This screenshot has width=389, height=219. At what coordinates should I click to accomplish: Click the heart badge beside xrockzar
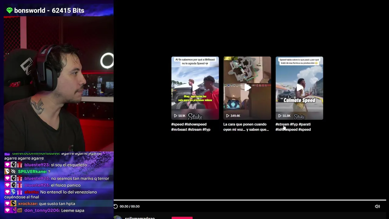click(x=7, y=203)
